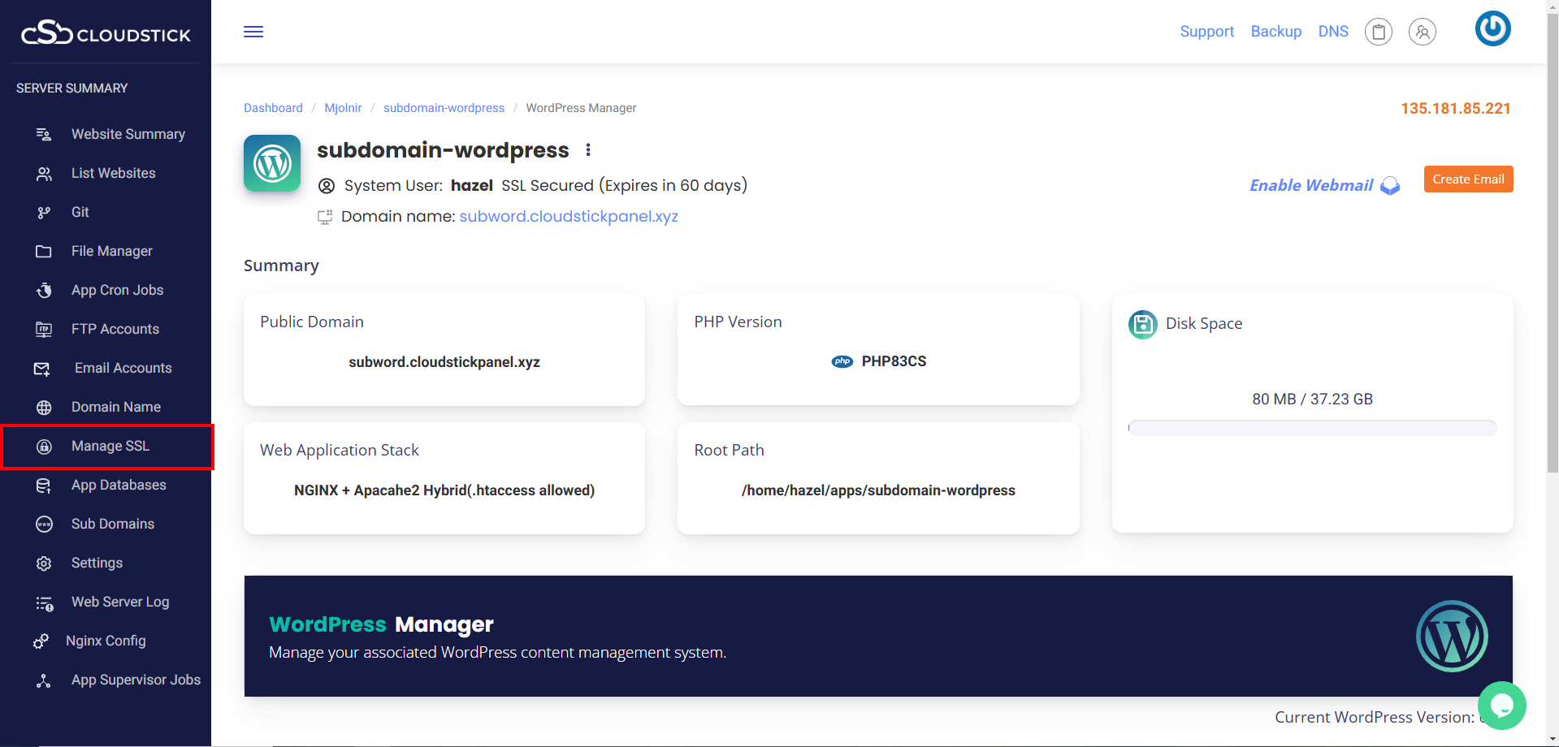Screen dimensions: 1559x747
Task: Open the three-dot menu next to subdomain-wordpress
Action: [x=588, y=150]
